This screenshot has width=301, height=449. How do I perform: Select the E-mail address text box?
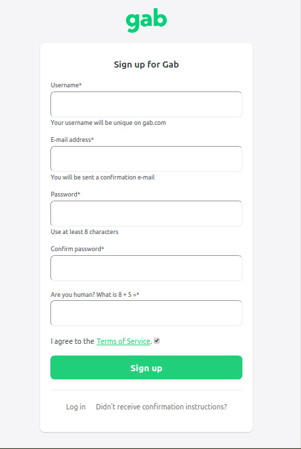point(146,159)
